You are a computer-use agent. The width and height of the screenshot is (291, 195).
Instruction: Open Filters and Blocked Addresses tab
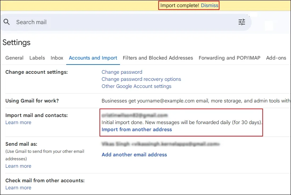pyautogui.click(x=158, y=58)
